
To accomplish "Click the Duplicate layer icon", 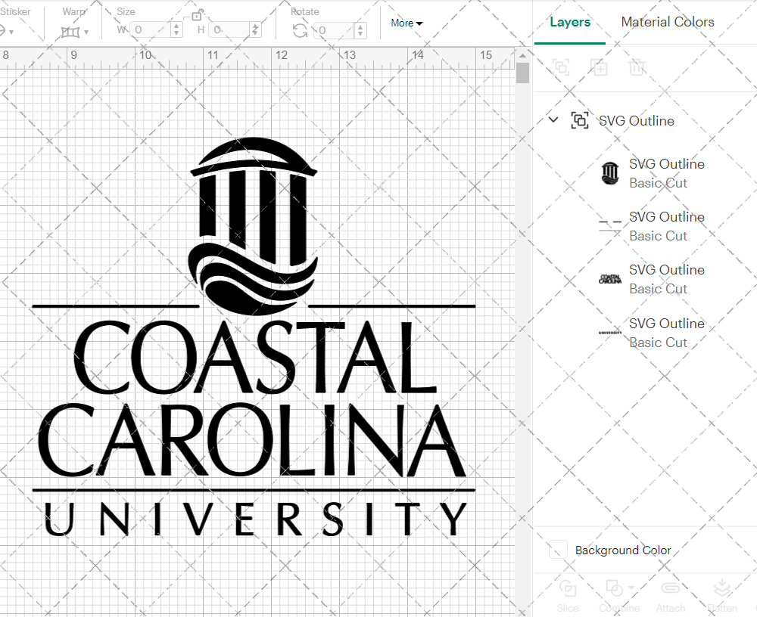I will (599, 67).
